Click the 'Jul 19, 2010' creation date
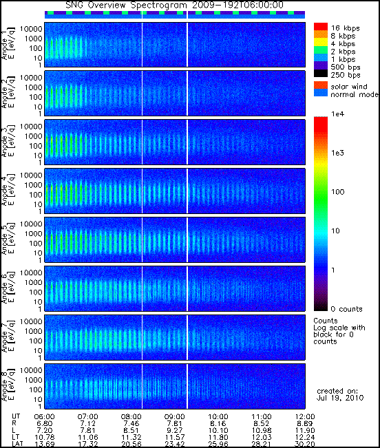 [x=340, y=398]
